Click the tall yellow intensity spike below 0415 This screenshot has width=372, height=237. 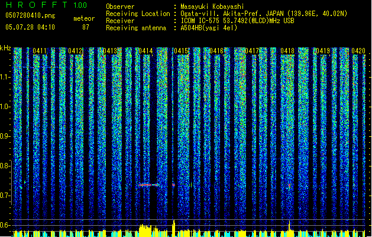click(x=174, y=228)
